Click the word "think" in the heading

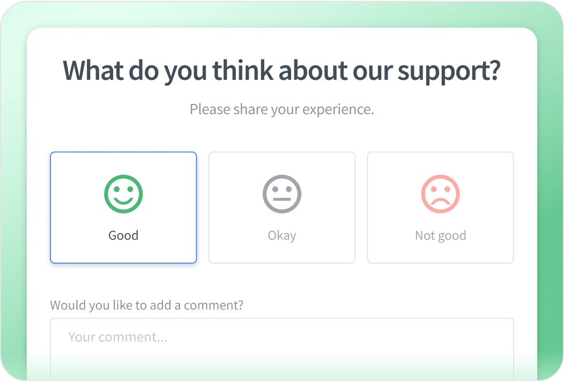pos(244,70)
